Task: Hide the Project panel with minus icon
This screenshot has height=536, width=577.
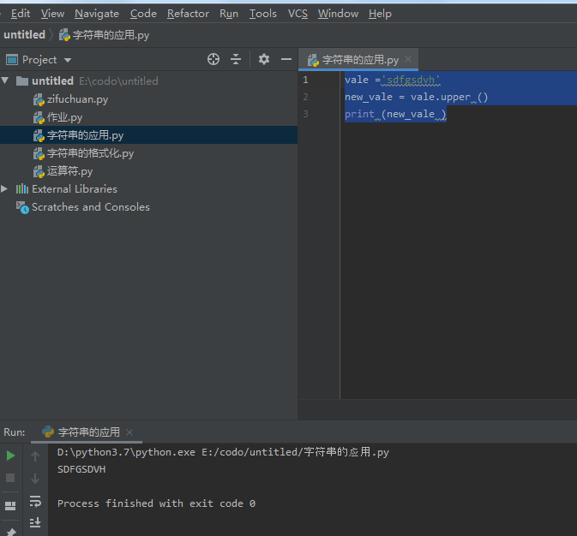Action: [285, 59]
